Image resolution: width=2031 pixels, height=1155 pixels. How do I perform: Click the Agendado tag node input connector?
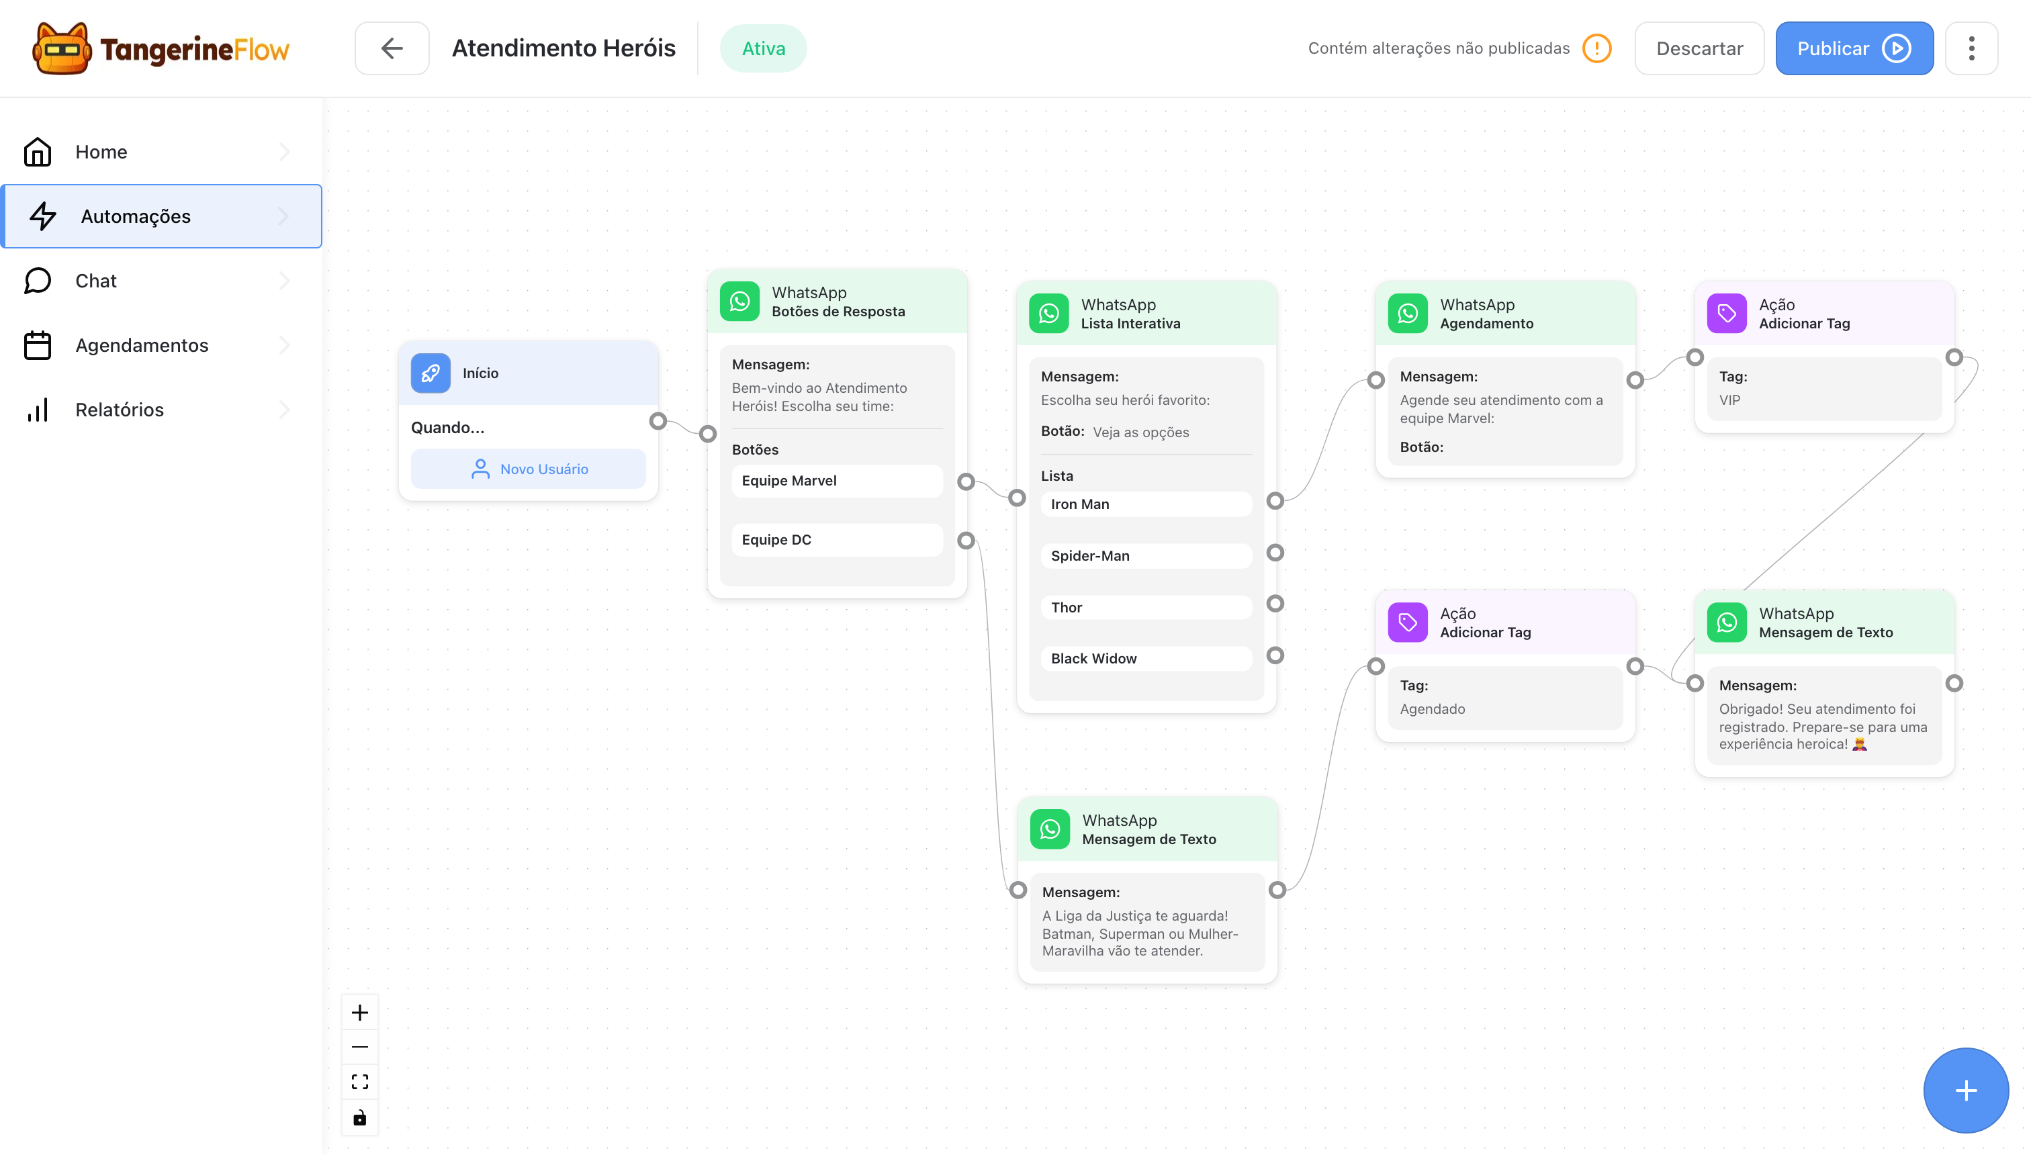pyautogui.click(x=1375, y=666)
